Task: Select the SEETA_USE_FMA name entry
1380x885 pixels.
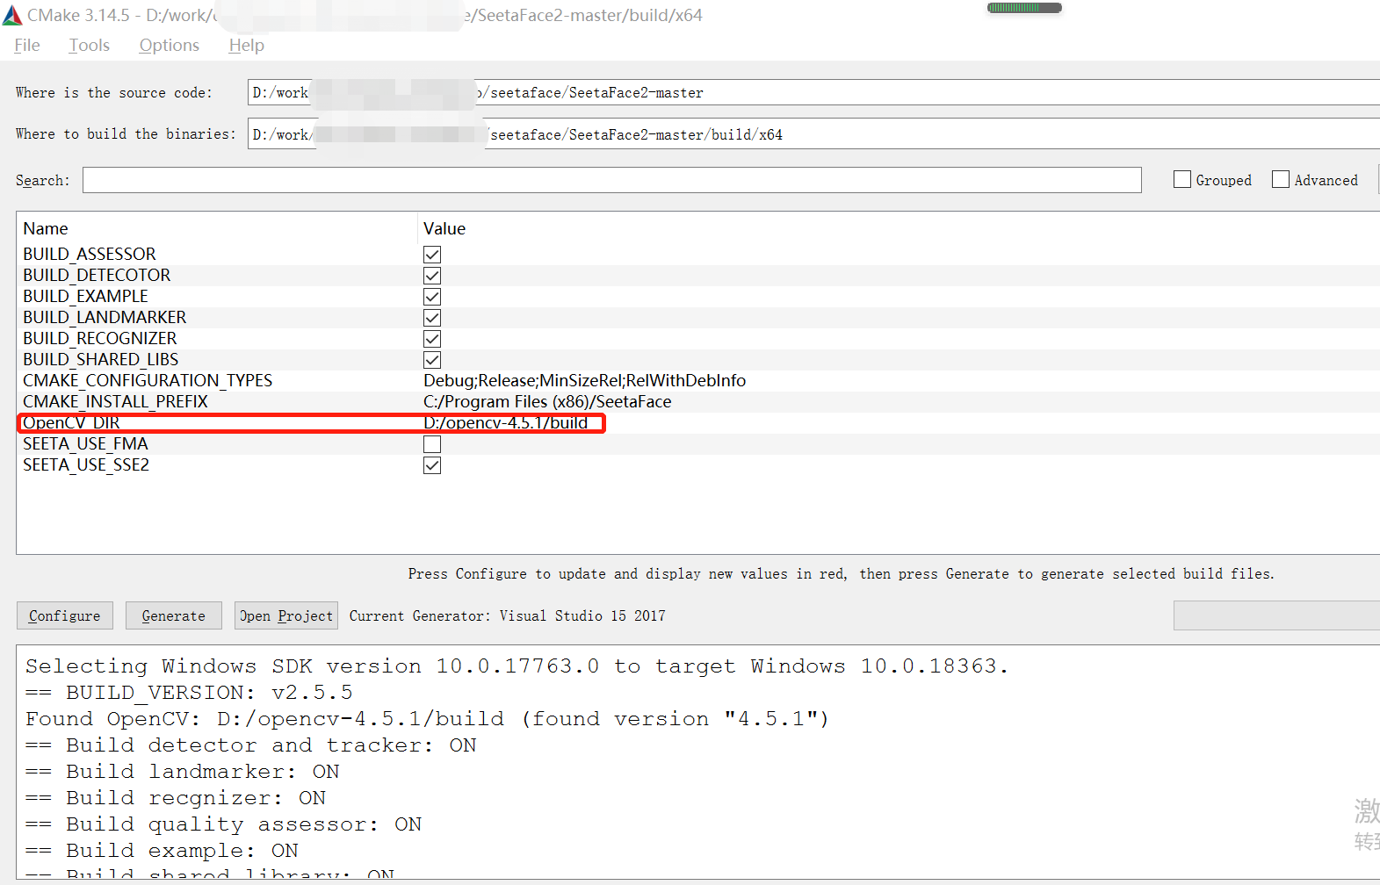Action: point(85,444)
